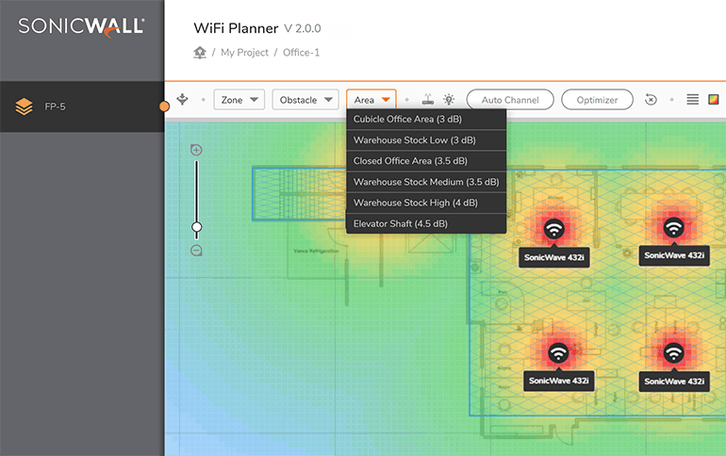Select Cubicle Office Area (3 dB)
The image size is (726, 456).
(x=426, y=120)
